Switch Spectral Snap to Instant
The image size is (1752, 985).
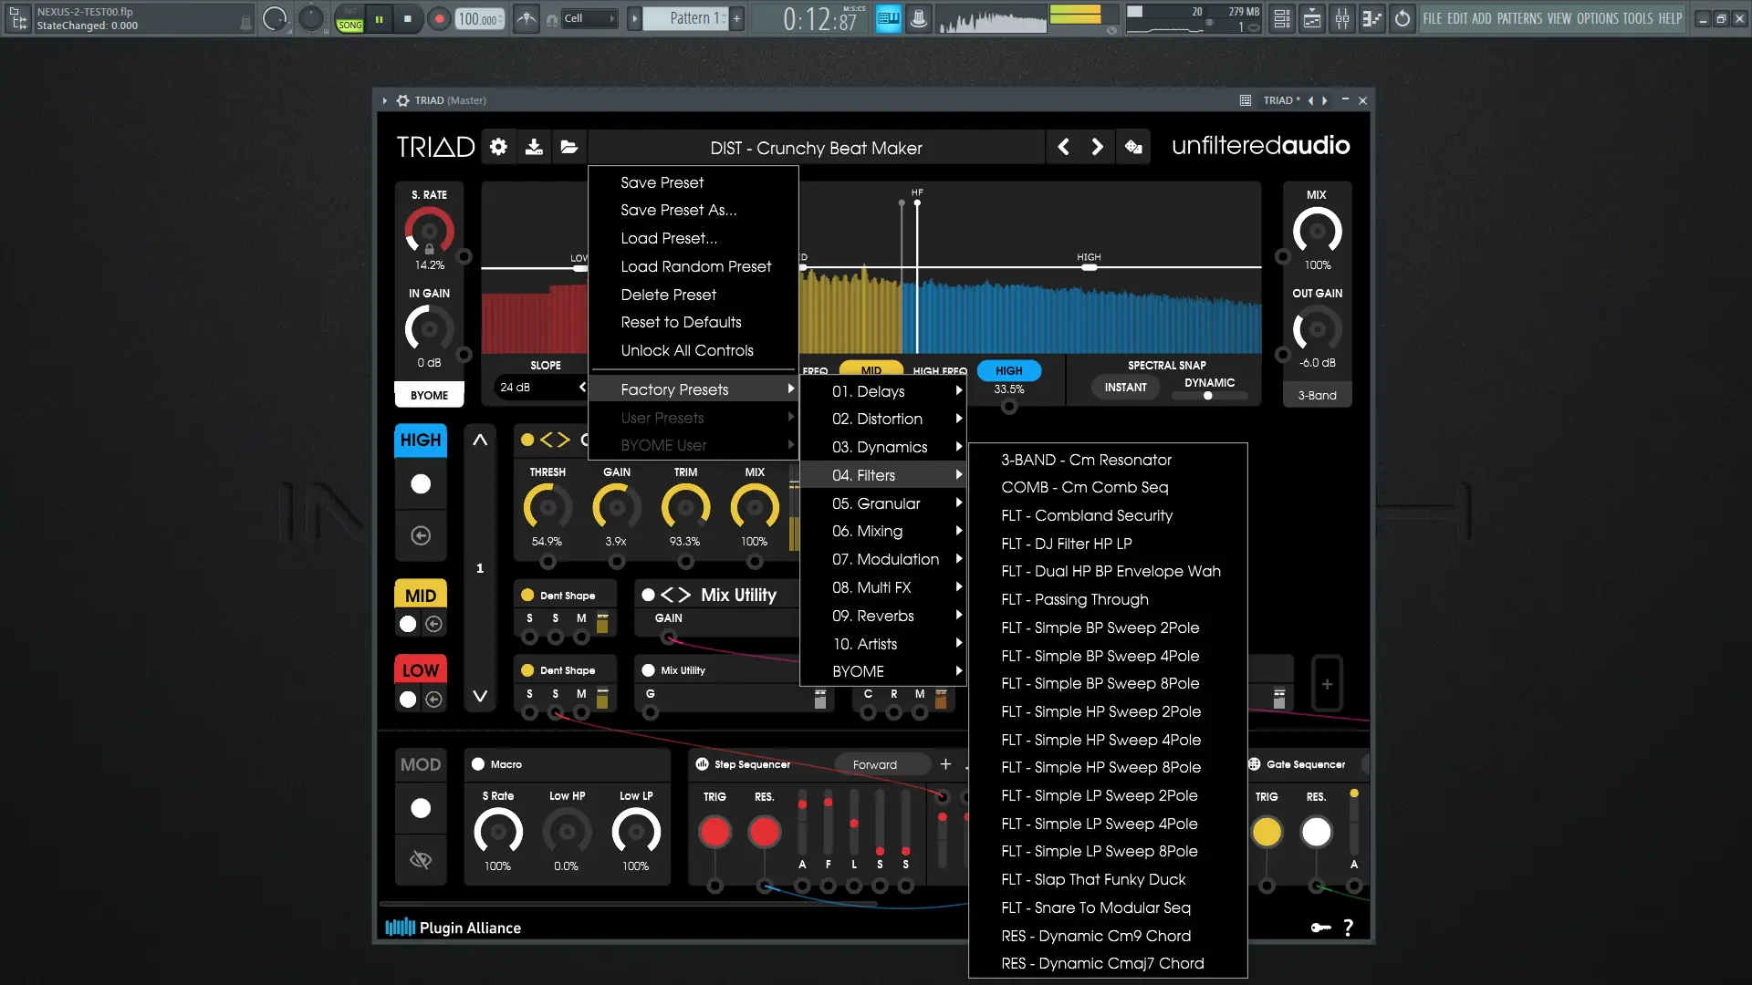[x=1125, y=388]
